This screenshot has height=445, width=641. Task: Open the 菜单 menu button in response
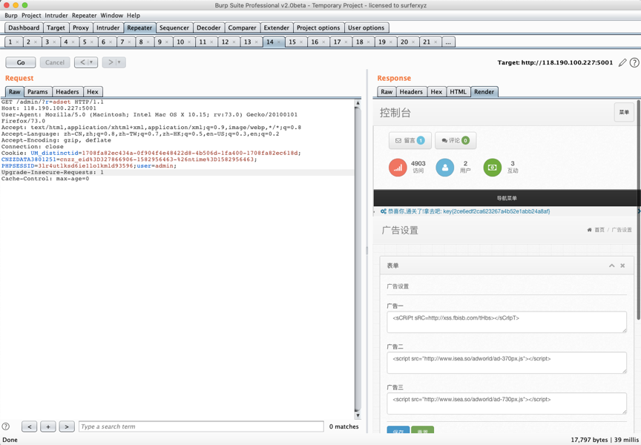(x=624, y=113)
